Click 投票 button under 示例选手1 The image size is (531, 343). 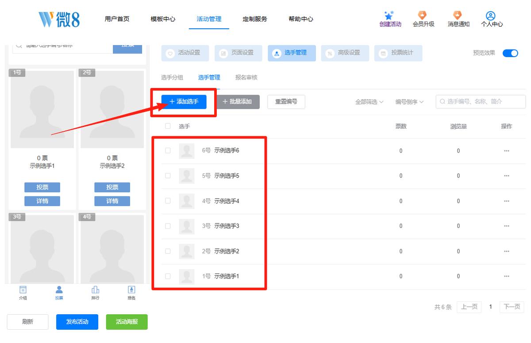[42, 188]
